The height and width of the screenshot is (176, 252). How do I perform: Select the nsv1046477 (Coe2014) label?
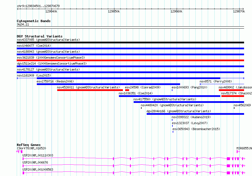coord(34,46)
